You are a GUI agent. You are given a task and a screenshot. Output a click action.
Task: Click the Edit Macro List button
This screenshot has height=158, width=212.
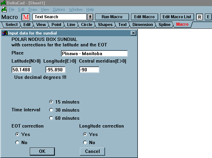tap(177, 17)
